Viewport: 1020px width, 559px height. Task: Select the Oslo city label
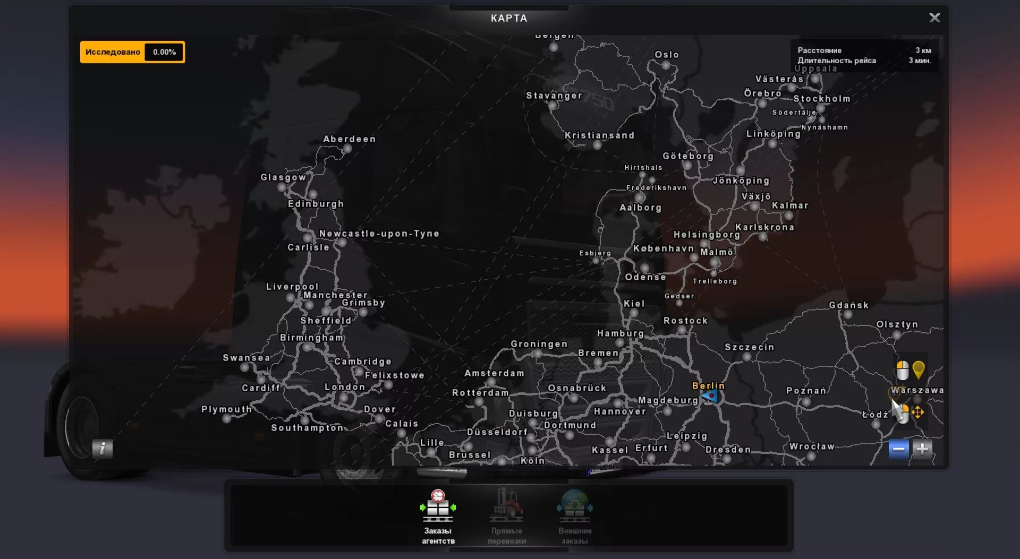coord(667,55)
